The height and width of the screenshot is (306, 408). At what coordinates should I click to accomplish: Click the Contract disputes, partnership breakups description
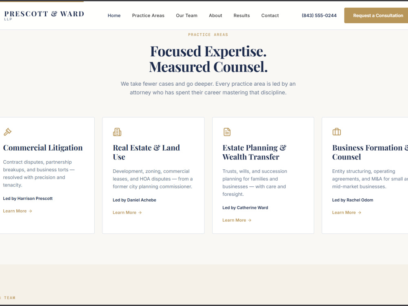[x=39, y=173]
